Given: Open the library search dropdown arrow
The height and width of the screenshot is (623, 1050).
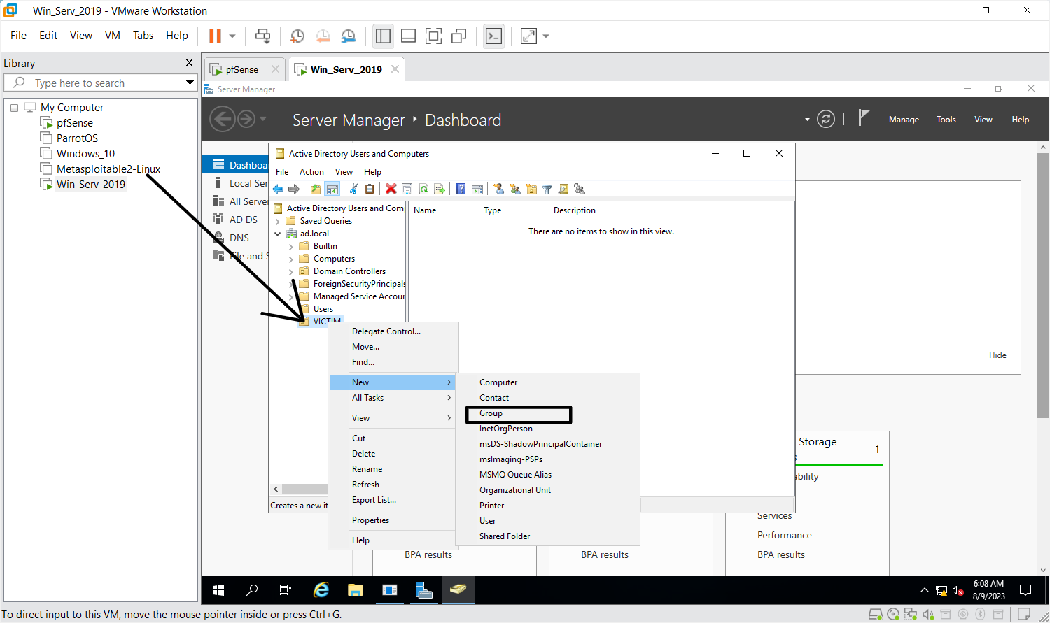Looking at the screenshot, I should 190,83.
